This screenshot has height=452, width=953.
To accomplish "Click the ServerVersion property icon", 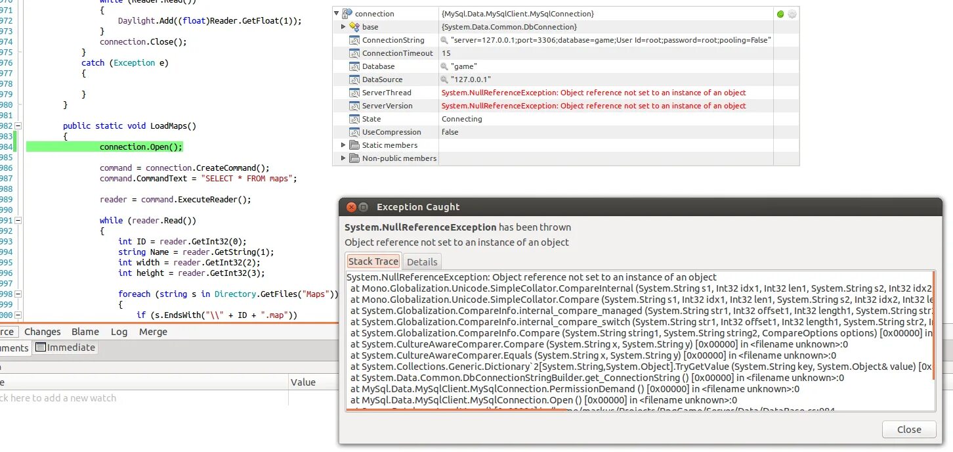I will tap(355, 106).
